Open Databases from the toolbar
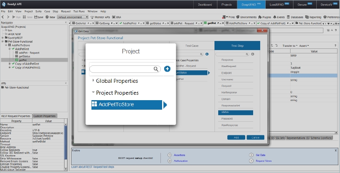 click(x=296, y=17)
